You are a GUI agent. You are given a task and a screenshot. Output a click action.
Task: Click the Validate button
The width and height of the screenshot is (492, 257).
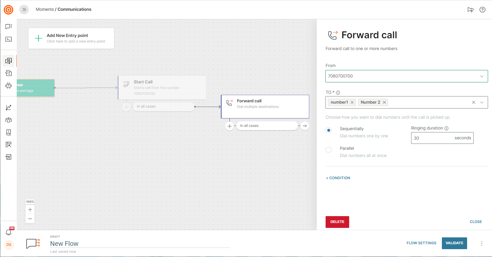(x=454, y=243)
